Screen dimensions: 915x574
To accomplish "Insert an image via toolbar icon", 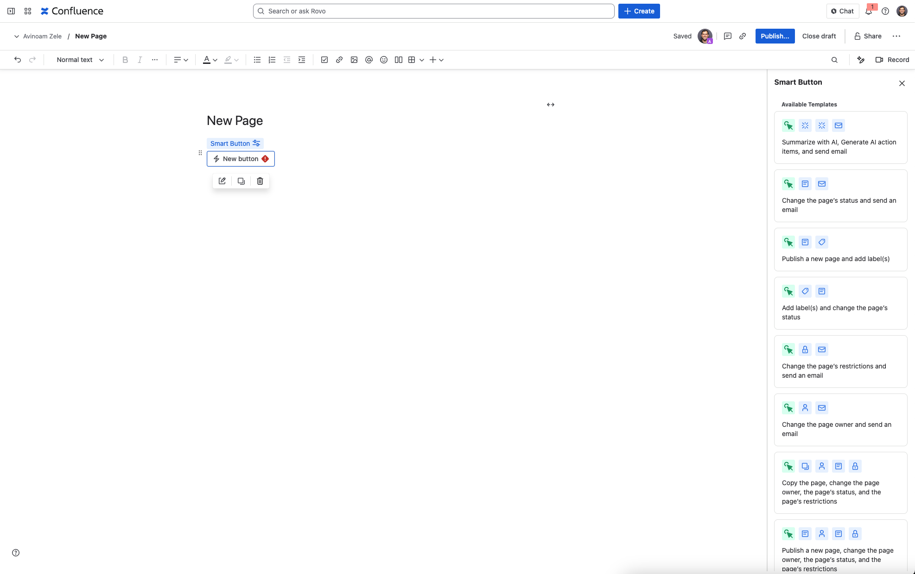I will coord(354,60).
